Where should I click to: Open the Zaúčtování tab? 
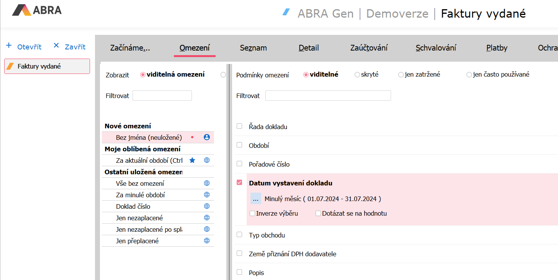click(x=369, y=48)
